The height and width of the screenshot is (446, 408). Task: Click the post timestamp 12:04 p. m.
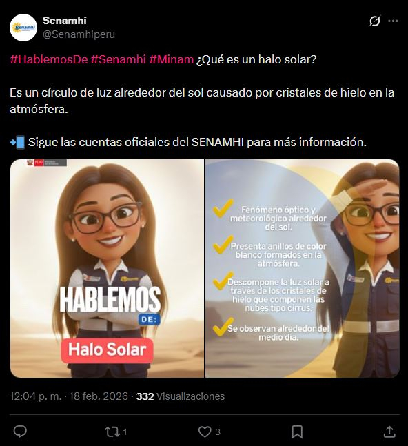click(36, 396)
